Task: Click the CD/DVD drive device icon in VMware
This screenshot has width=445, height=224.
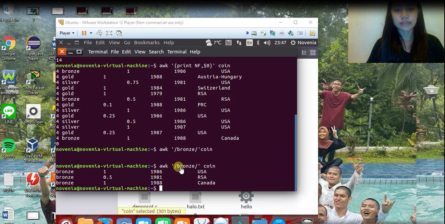Action: [263, 33]
